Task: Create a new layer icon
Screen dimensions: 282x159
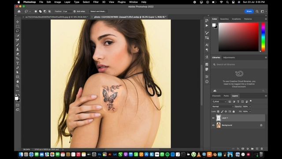Action: click(x=257, y=149)
